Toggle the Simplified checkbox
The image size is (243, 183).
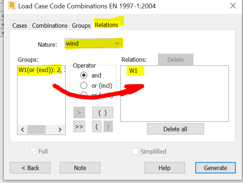pos(135,151)
